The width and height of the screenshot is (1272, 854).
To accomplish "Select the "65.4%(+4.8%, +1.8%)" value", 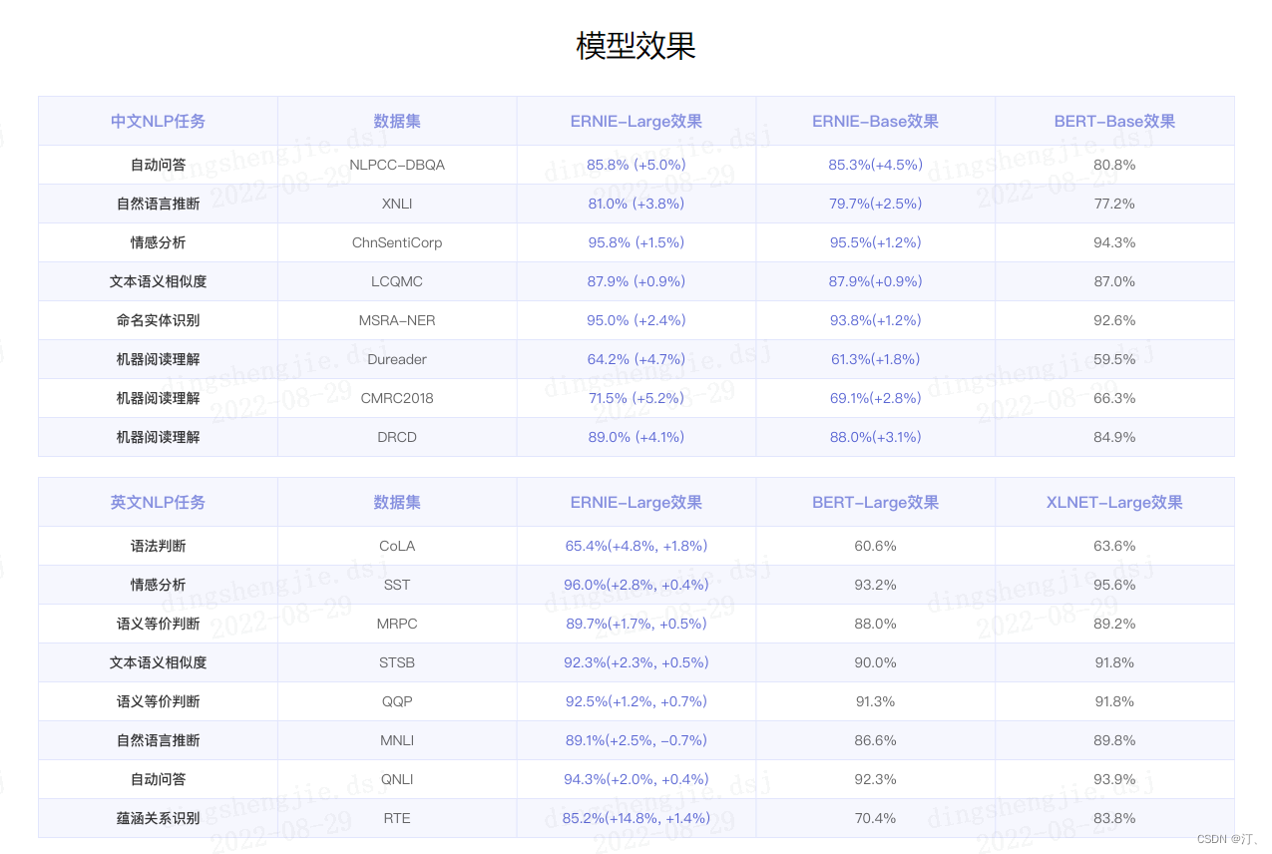I will pyautogui.click(x=636, y=546).
